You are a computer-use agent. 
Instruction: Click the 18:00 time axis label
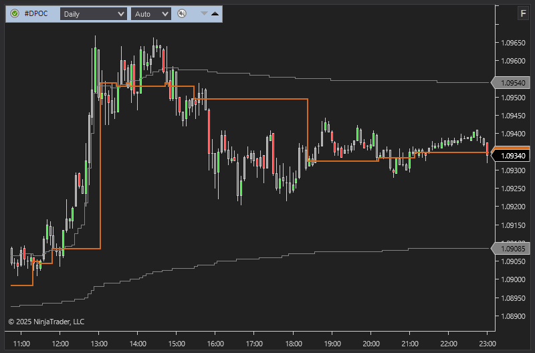pos(293,344)
